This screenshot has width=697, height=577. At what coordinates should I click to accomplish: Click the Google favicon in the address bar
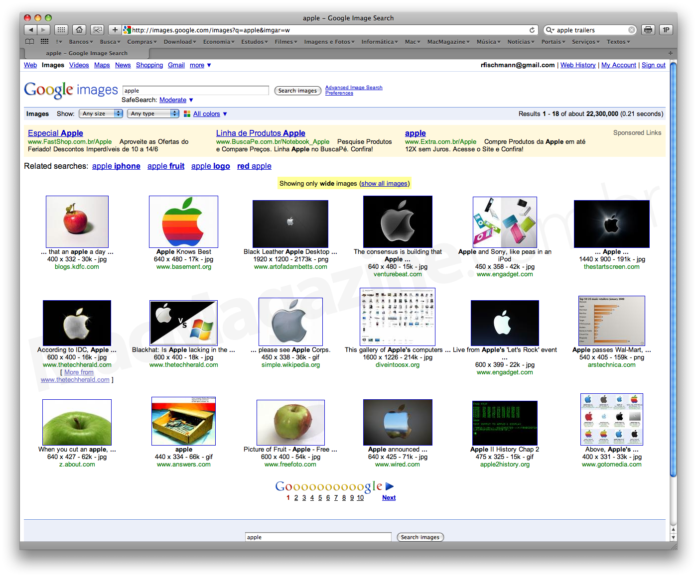pyautogui.click(x=127, y=30)
